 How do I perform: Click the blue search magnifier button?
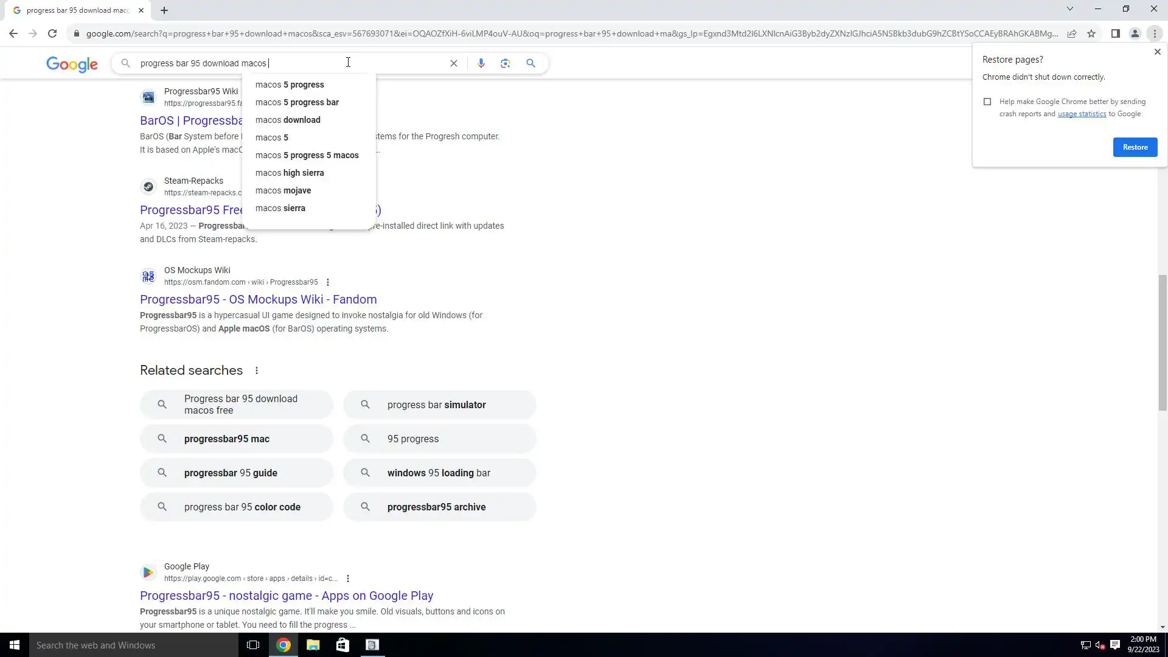[x=530, y=63]
